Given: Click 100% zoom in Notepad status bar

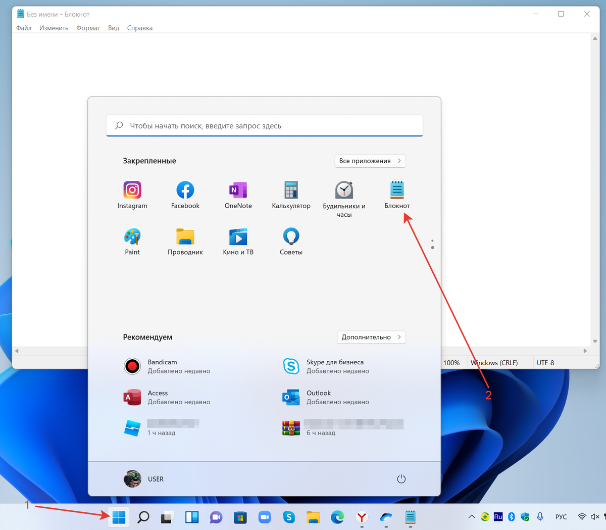Looking at the screenshot, I should click(451, 363).
